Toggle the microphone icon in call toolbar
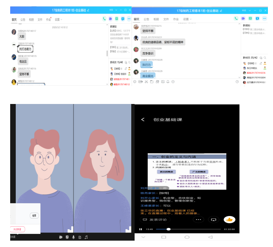The height and width of the screenshot is (247, 273). pyautogui.click(x=73, y=237)
